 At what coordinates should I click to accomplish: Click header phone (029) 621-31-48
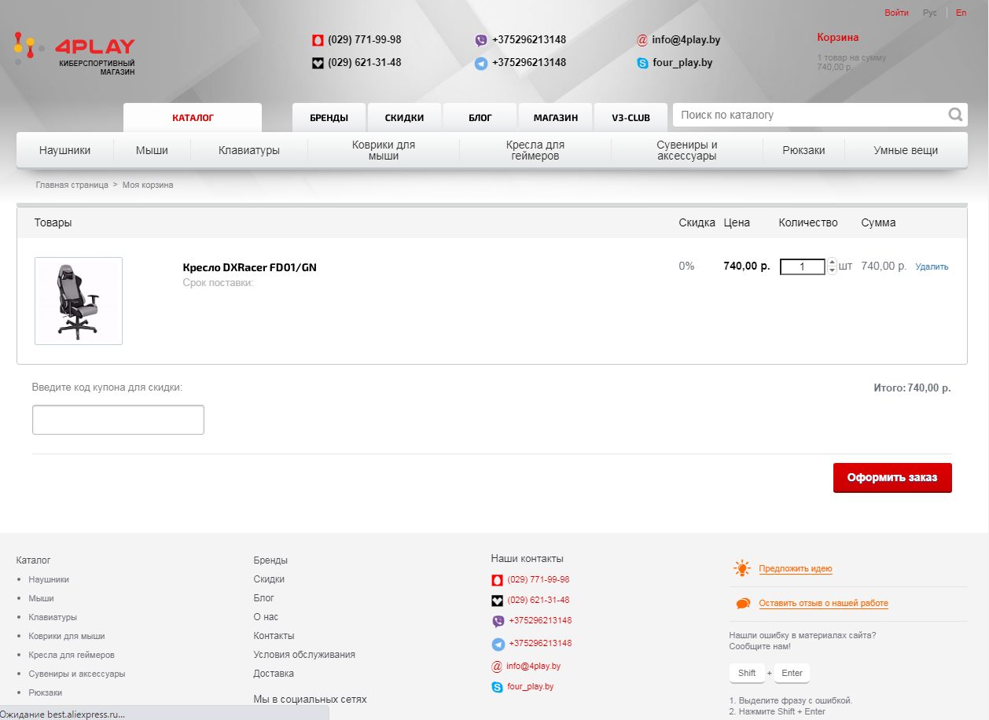(365, 63)
